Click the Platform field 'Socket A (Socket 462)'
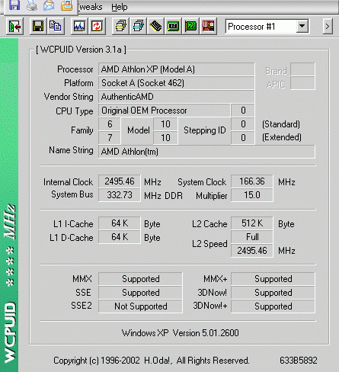 click(x=176, y=83)
